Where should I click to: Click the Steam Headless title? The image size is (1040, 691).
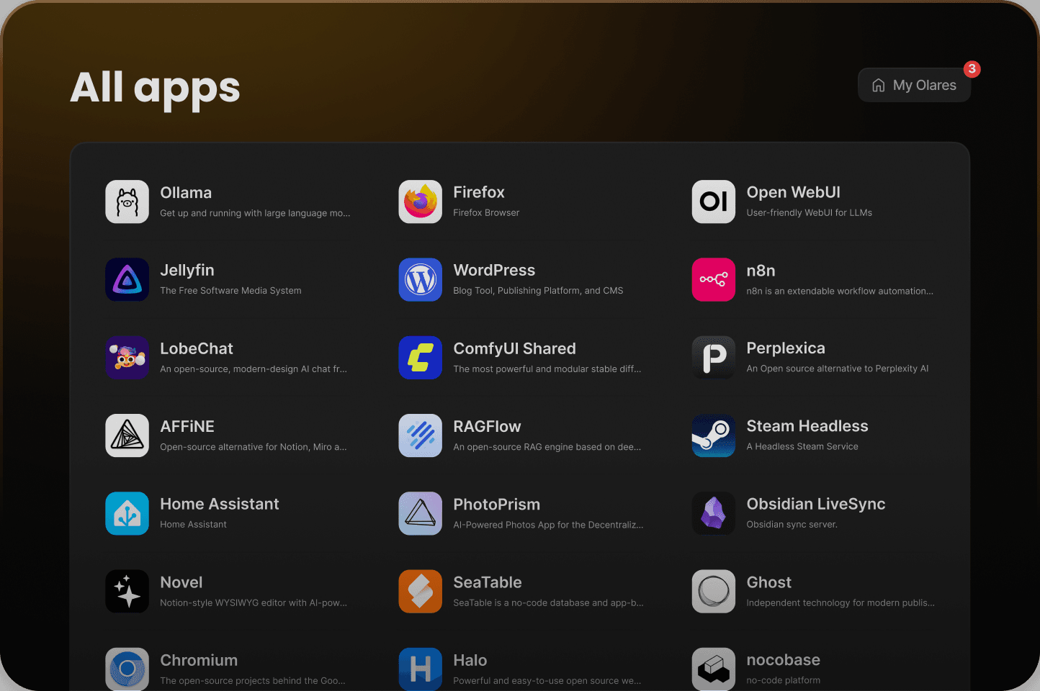click(x=807, y=426)
